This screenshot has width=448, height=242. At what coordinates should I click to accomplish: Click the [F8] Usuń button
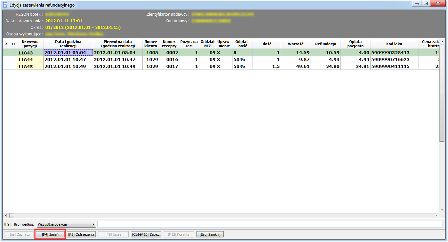pos(113,234)
